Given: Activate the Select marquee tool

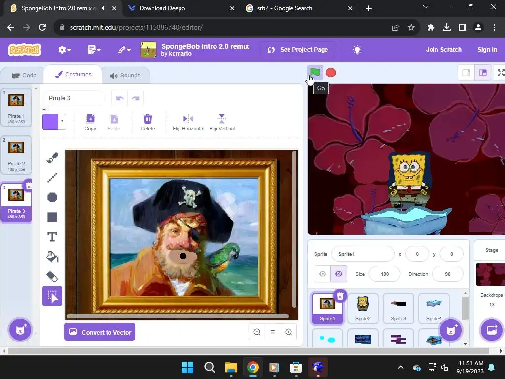Looking at the screenshot, I should pos(52,296).
